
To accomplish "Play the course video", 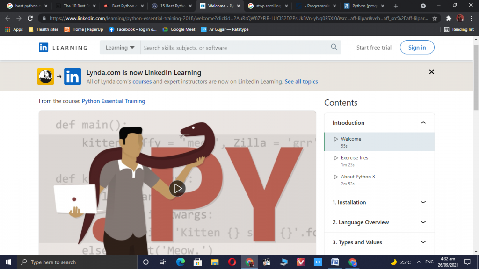I will 177,189.
